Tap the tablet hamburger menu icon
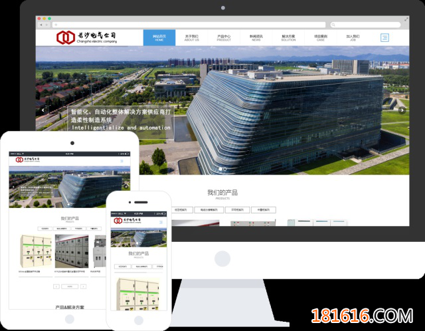 coord(122,161)
